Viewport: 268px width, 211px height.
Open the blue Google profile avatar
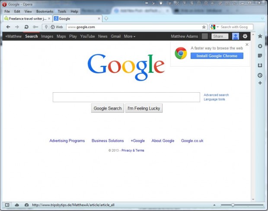point(235,36)
